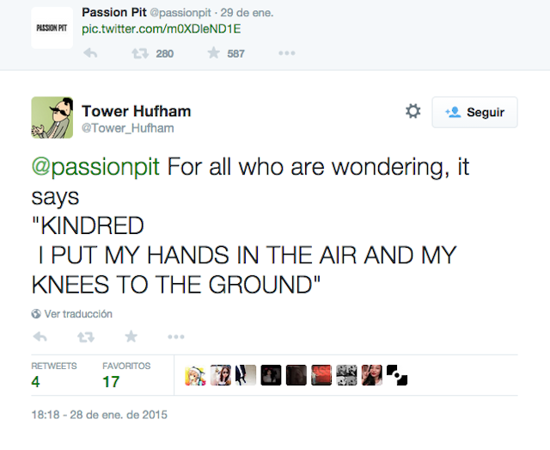550x450 pixels.
Task: Click the black-and-white squares avatar among favoriters
Action: [x=397, y=375]
